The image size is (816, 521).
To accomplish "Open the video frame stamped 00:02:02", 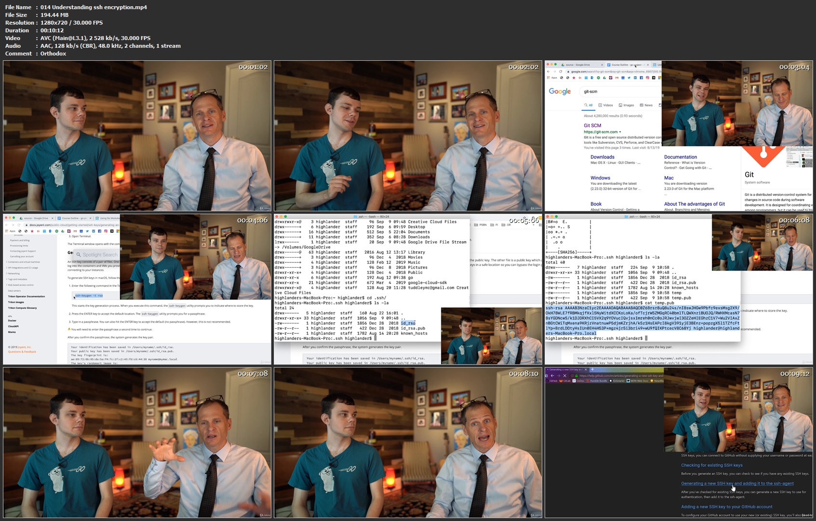I will 408,136.
